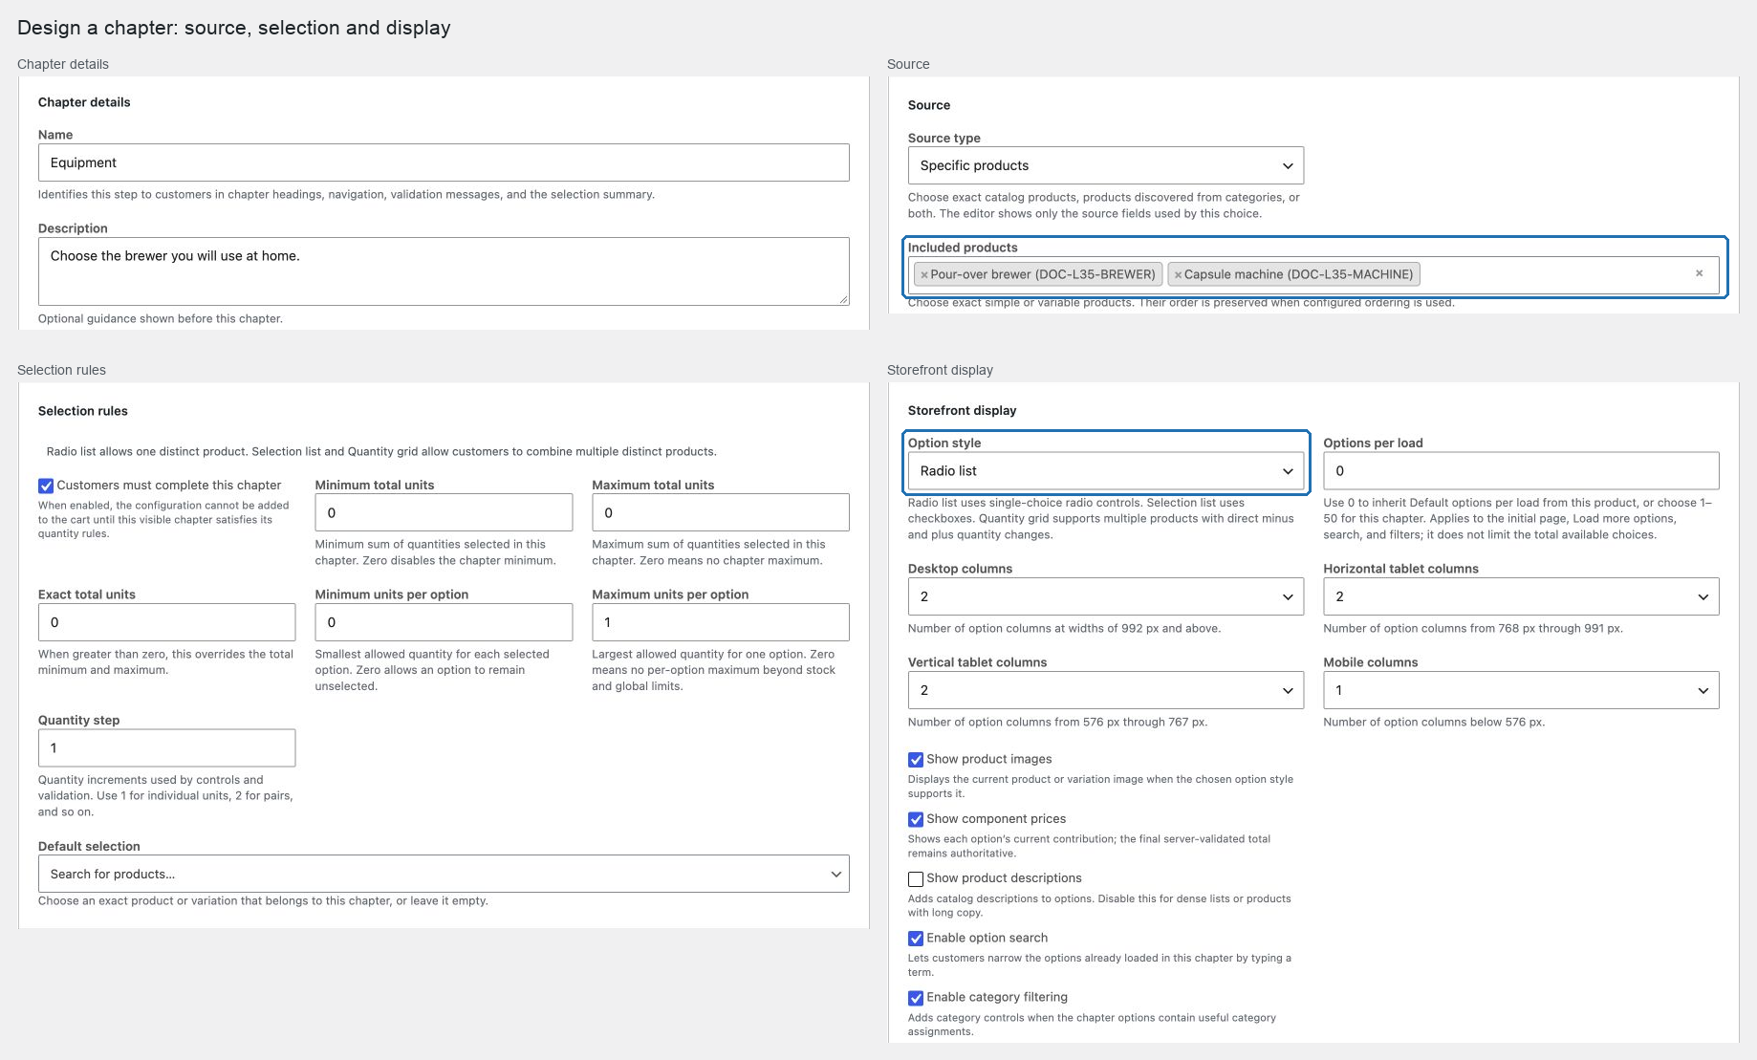Click the Options per load field
This screenshot has height=1060, width=1757.
click(1521, 471)
